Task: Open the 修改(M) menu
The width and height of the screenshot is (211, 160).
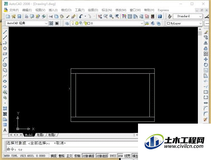Action: click(x=121, y=10)
